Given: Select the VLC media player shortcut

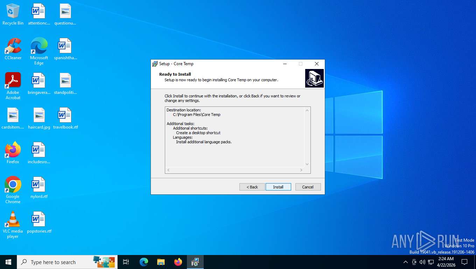Looking at the screenshot, I should click(x=13, y=225).
